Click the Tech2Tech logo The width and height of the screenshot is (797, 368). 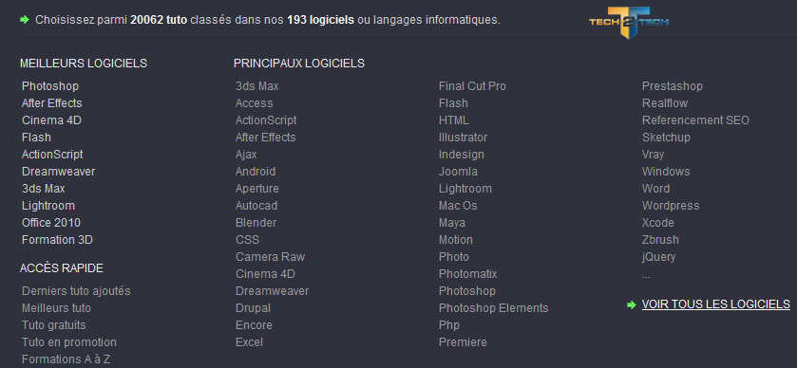click(x=629, y=22)
